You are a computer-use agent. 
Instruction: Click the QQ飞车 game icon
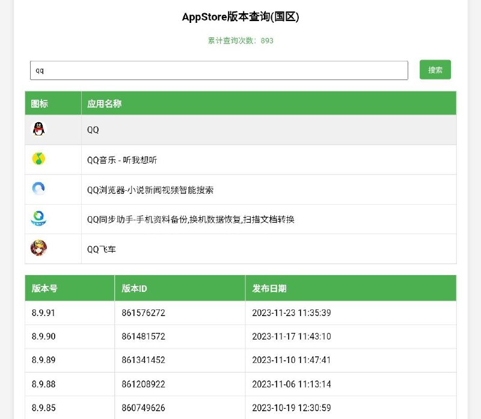(38, 249)
